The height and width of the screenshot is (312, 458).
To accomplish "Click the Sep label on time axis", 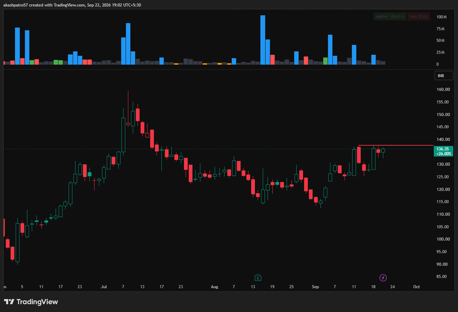I will 315,287.
